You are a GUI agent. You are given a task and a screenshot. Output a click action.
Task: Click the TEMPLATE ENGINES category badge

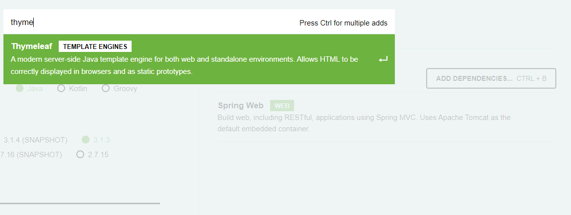pyautogui.click(x=95, y=47)
